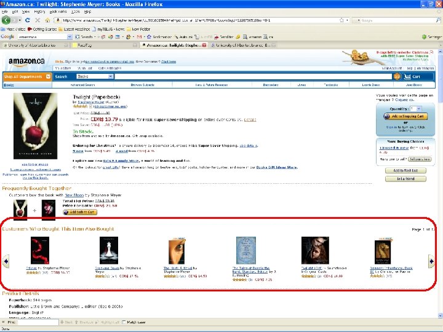Open the Quantity dropdown

click(x=416, y=109)
